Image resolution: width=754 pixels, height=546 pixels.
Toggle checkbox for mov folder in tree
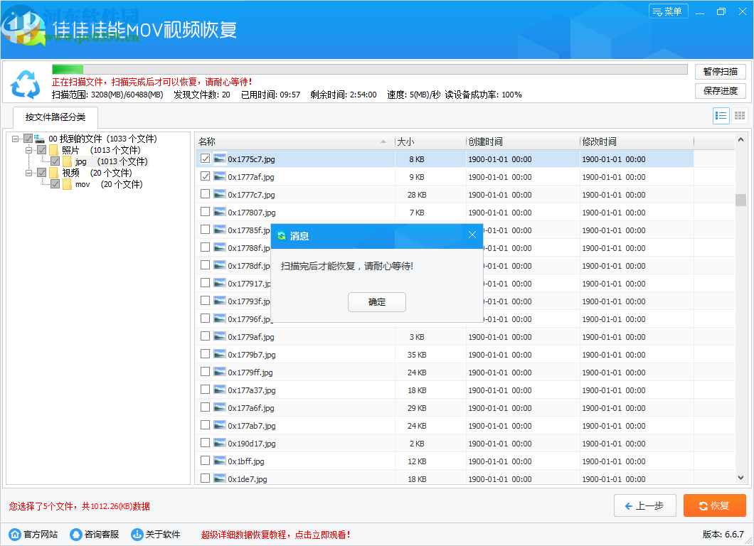(x=55, y=184)
